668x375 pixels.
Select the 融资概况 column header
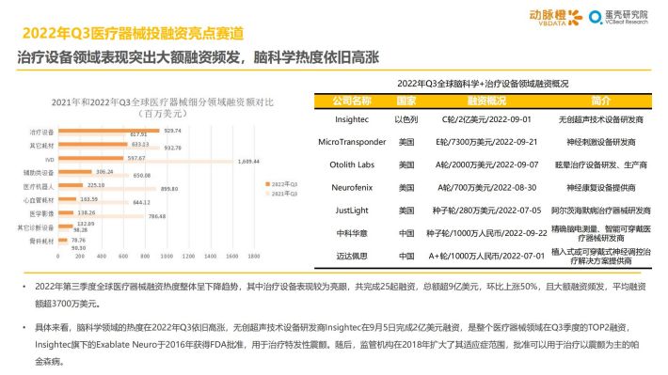486,101
